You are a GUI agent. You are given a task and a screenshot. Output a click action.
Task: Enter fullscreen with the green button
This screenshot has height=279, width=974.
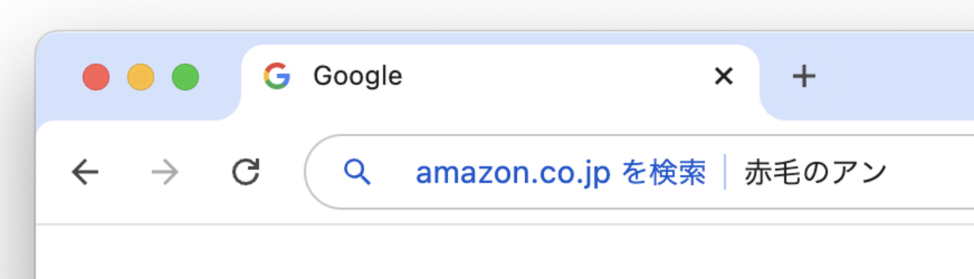tap(185, 77)
